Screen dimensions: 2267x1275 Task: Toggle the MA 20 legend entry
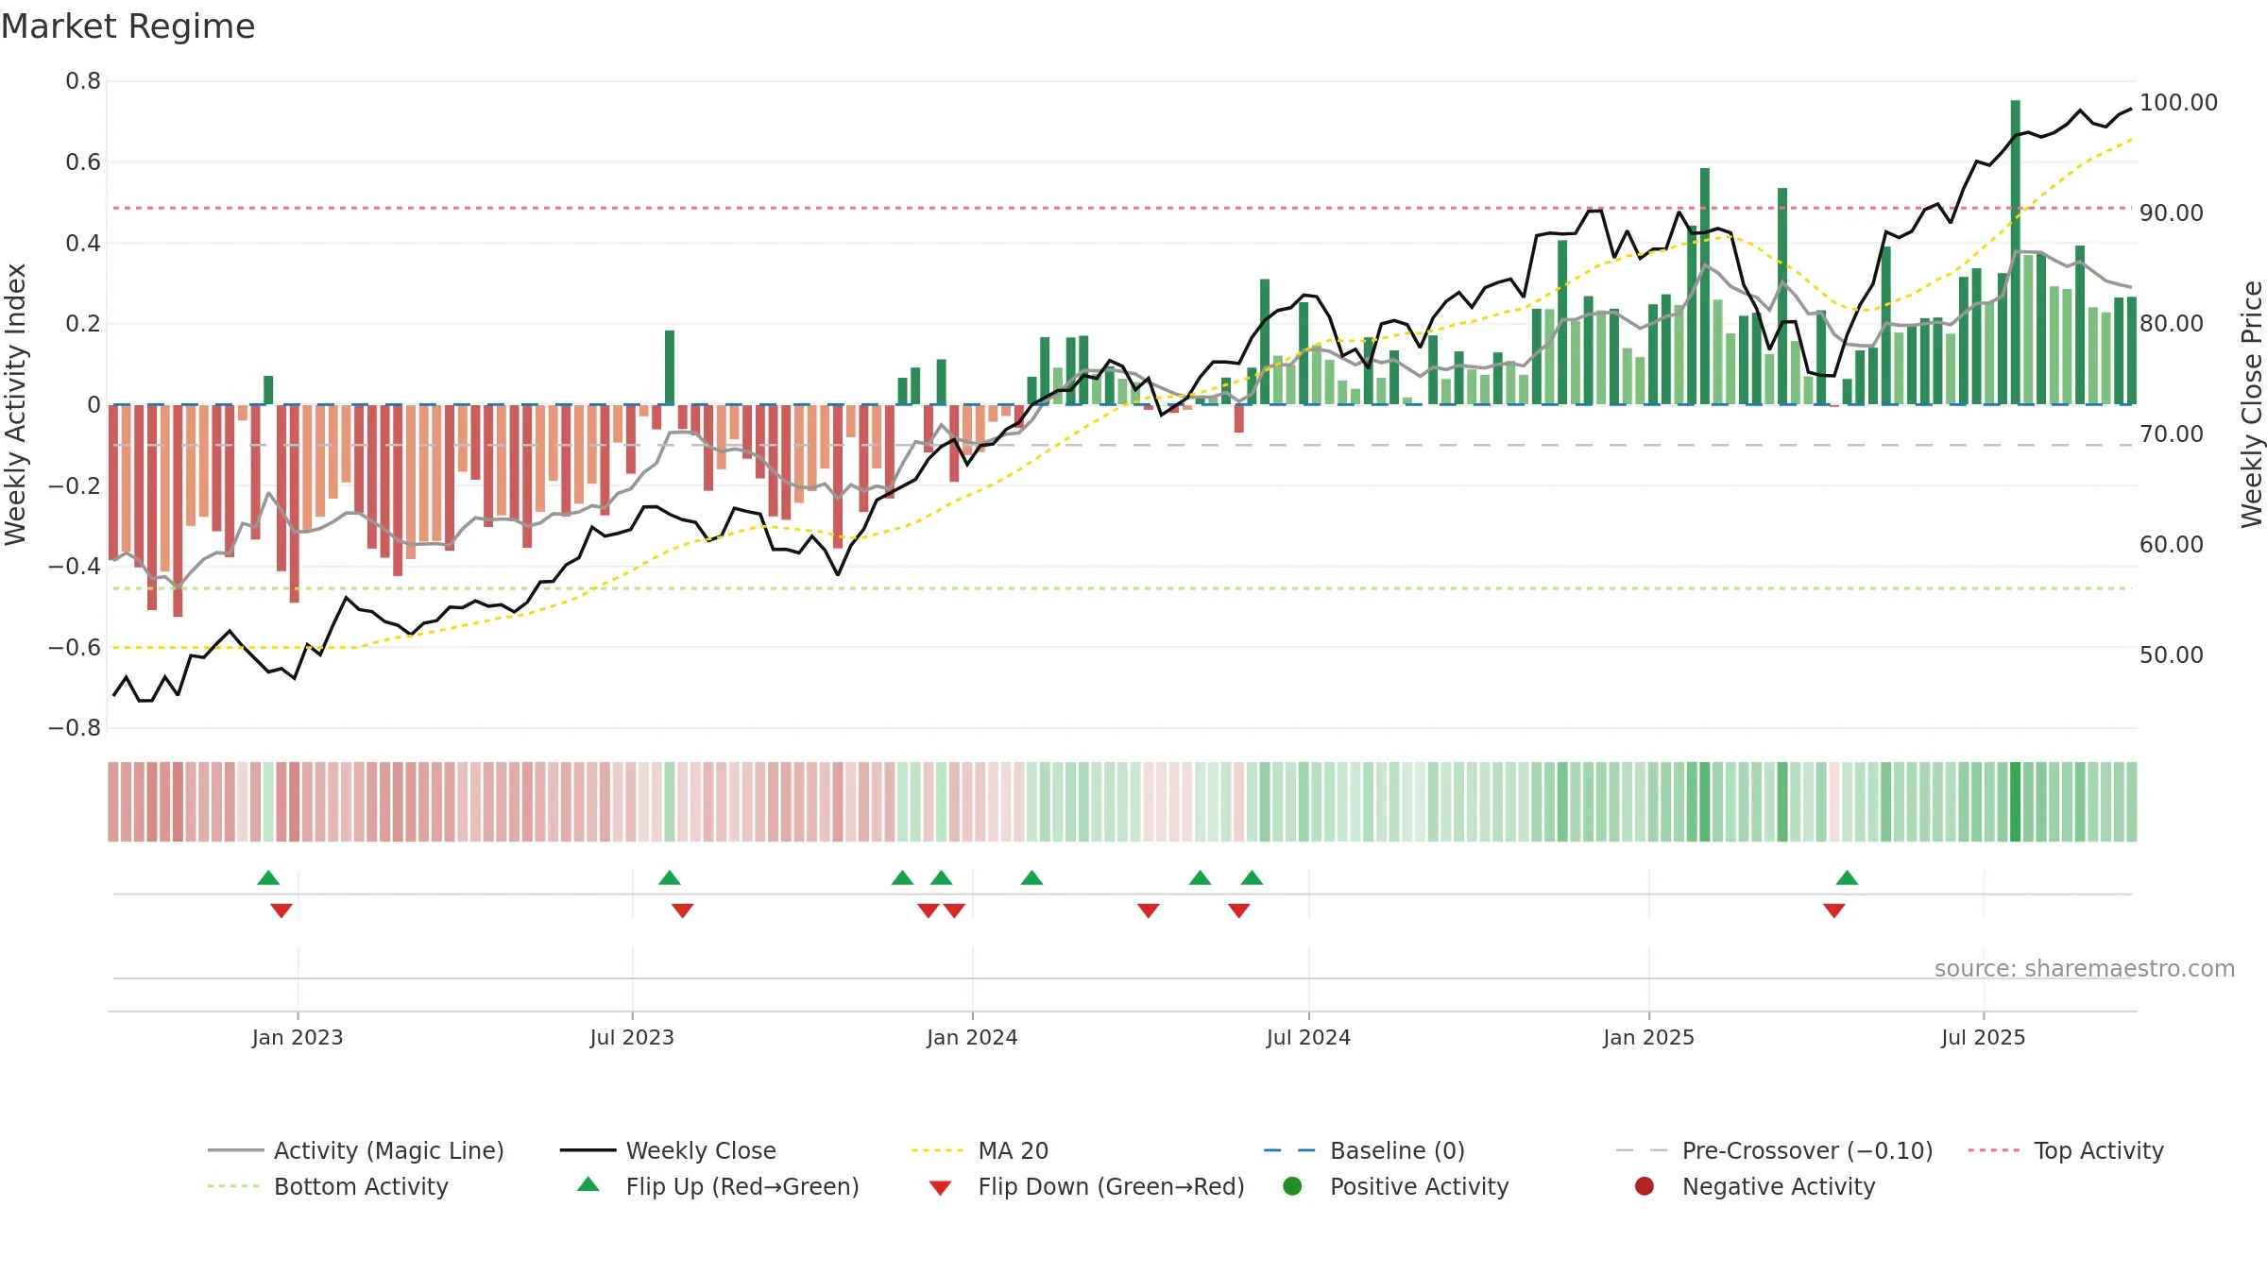click(x=980, y=1150)
